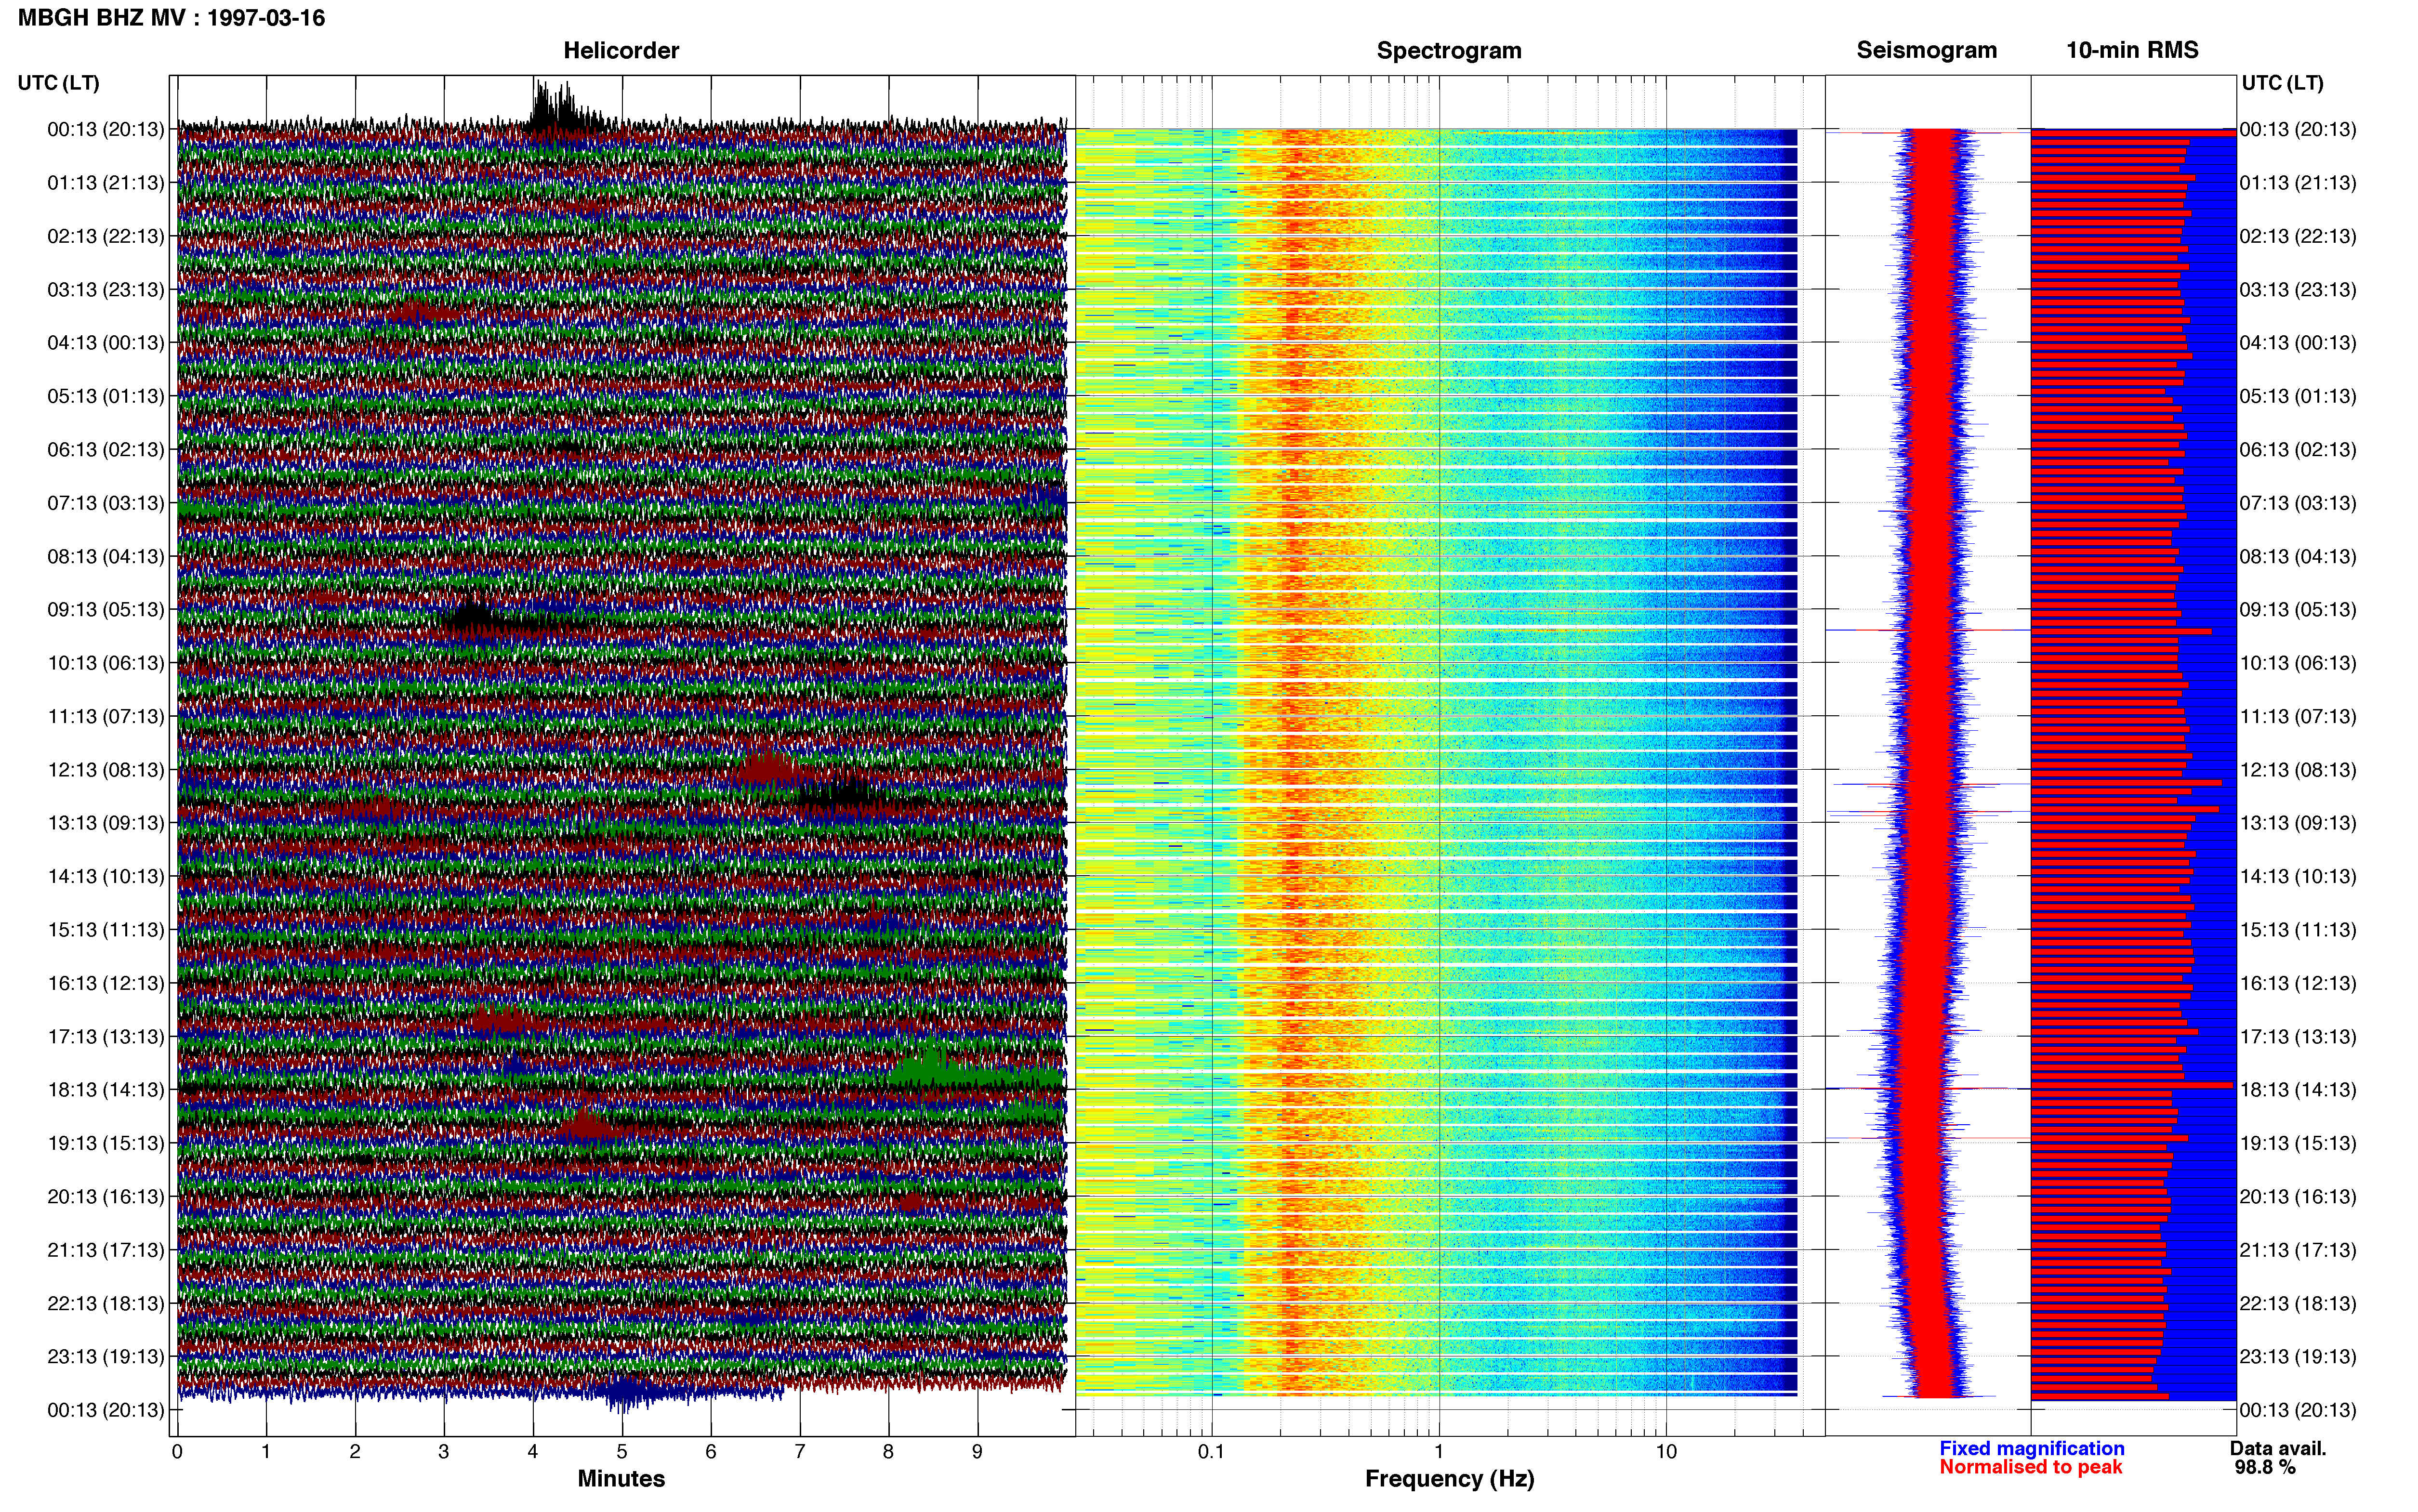Click the 'Spectrogram' panel heading
Viewport: 2418px width, 1512px height.
1448,50
